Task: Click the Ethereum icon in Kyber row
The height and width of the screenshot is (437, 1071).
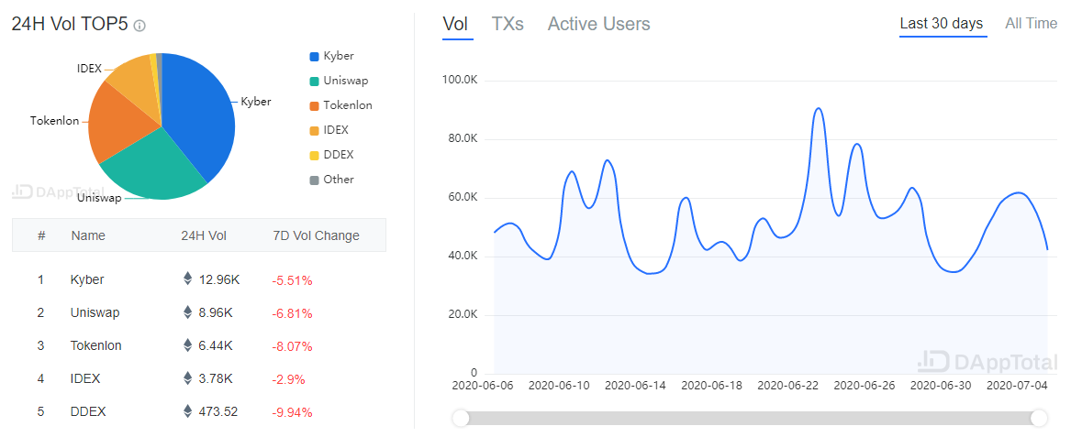Action: (x=187, y=279)
